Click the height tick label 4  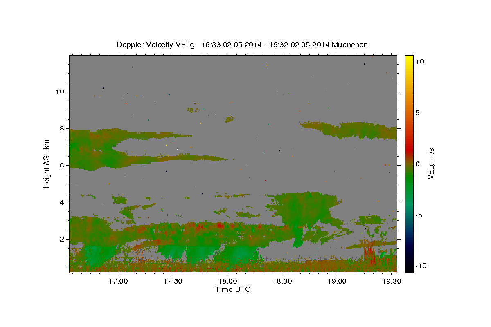[62, 202]
